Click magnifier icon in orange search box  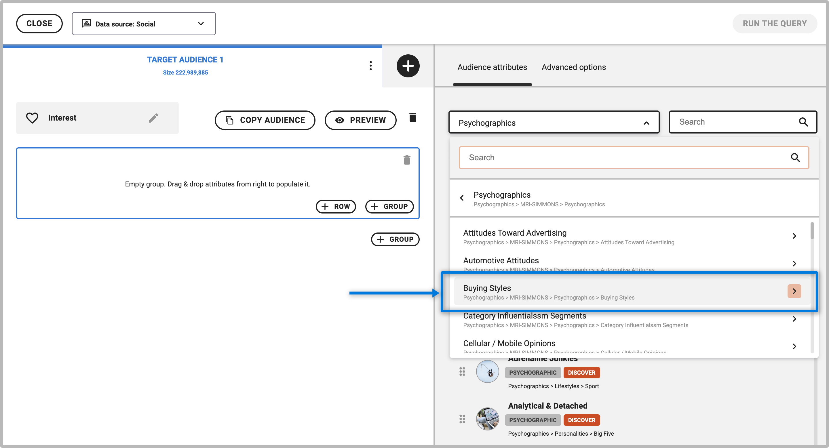pos(795,158)
